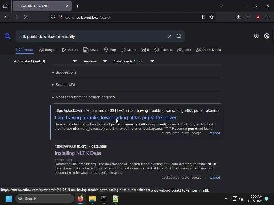Stop loading the page
274x205 pixels.
[26, 17]
